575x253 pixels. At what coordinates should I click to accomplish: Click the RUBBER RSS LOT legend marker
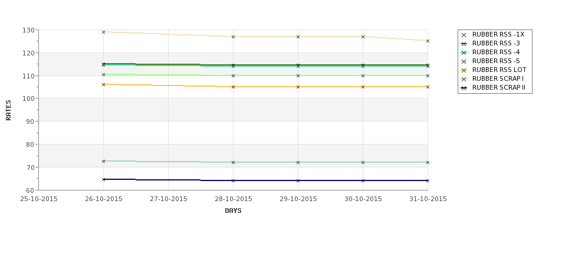pyautogui.click(x=464, y=70)
